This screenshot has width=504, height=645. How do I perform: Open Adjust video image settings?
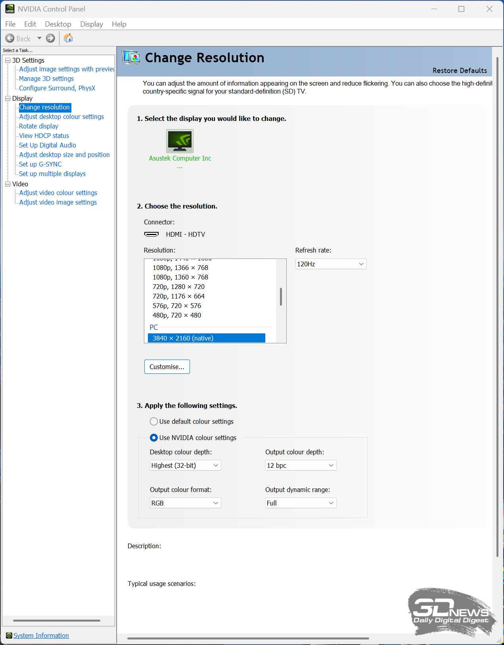(58, 202)
